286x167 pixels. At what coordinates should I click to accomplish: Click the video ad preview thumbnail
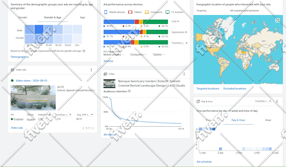pyautogui.click(x=33, y=98)
